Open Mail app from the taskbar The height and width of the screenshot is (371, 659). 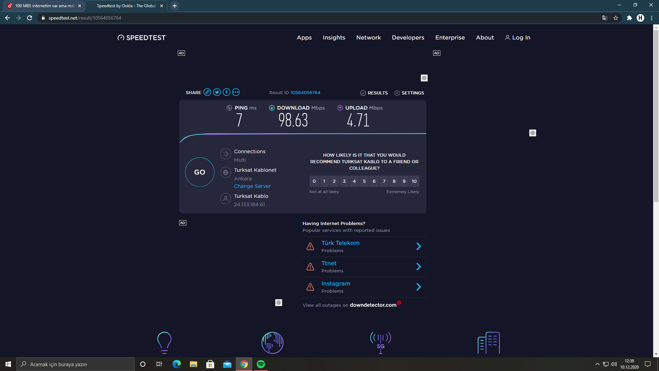pyautogui.click(x=227, y=364)
